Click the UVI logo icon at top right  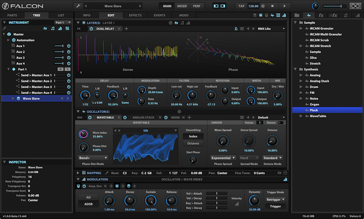click(355, 6)
